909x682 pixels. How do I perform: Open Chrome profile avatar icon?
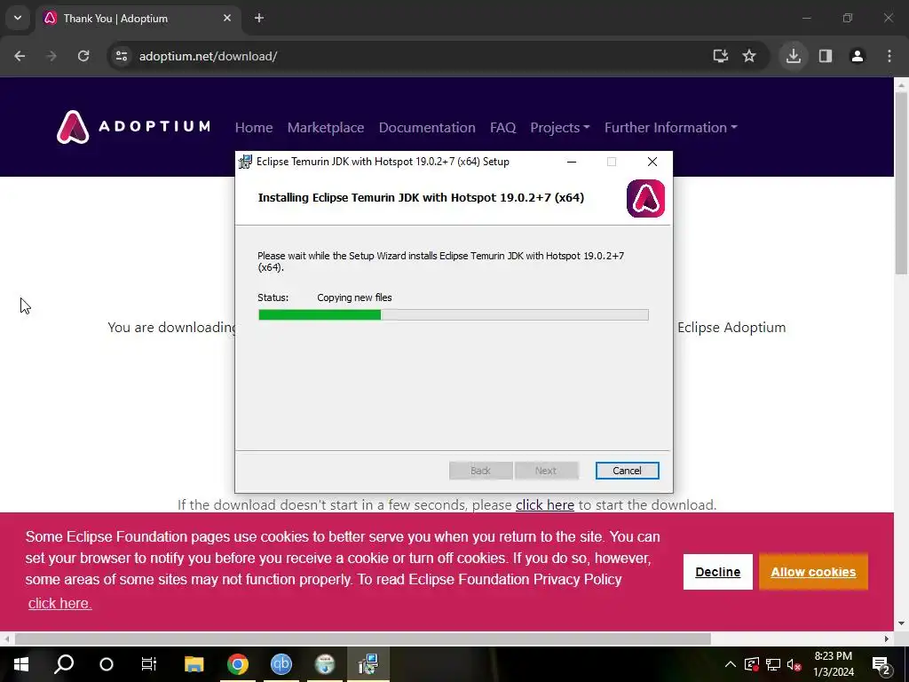[857, 56]
